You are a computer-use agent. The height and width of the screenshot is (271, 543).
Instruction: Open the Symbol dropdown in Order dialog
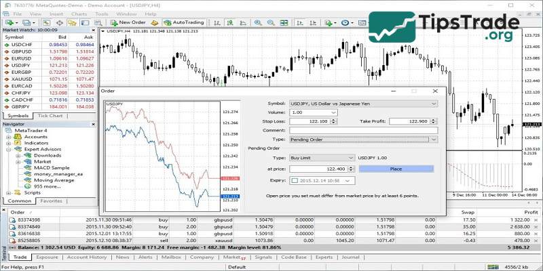(x=434, y=103)
